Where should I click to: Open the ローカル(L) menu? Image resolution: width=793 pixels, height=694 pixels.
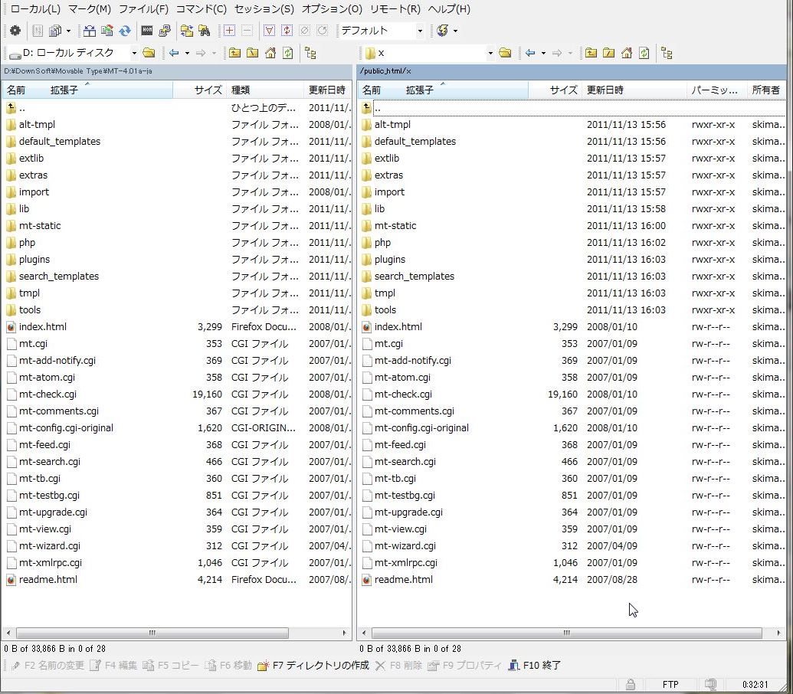(x=35, y=9)
